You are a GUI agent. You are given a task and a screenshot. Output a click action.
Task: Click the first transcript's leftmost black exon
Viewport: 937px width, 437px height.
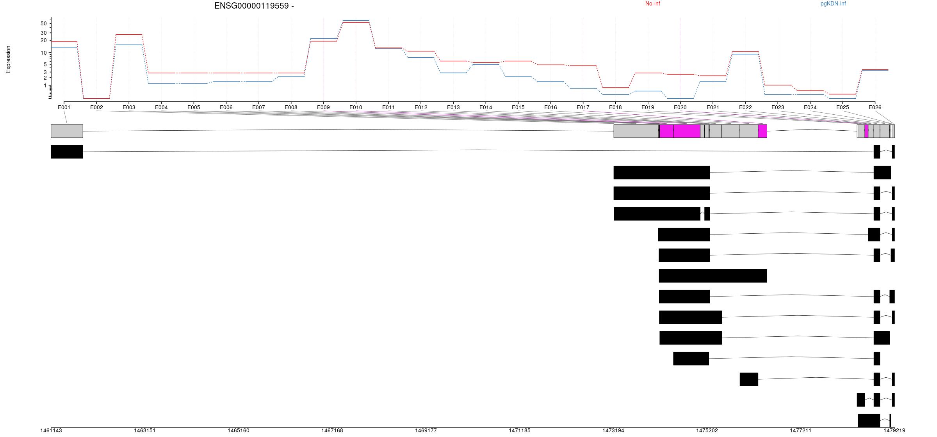tap(67, 152)
